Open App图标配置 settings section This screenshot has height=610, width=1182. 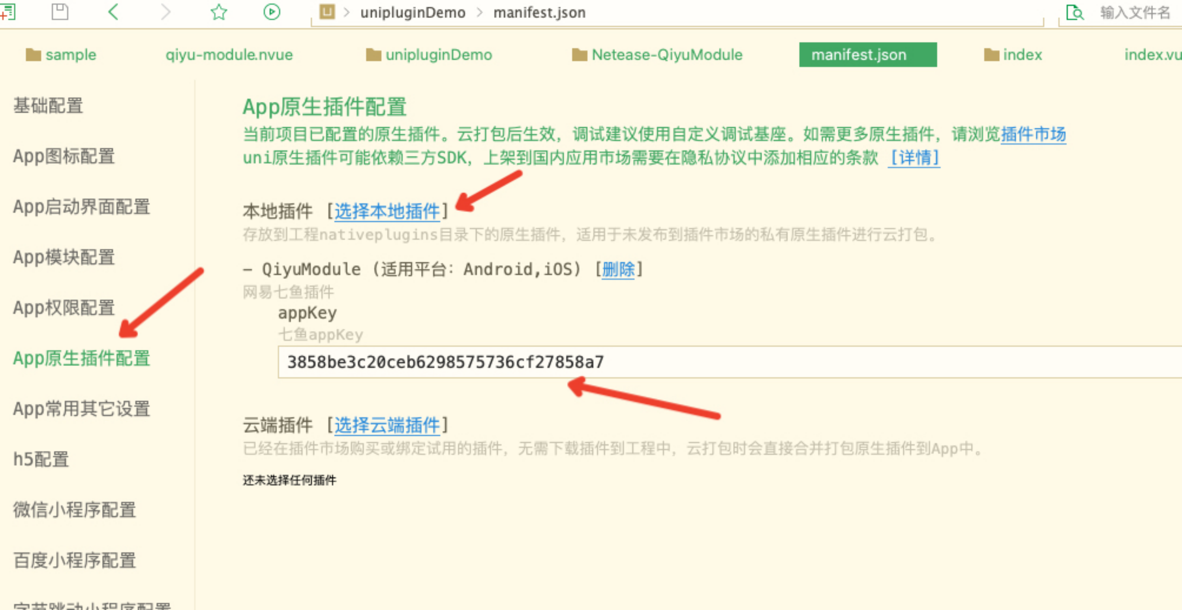click(x=64, y=156)
